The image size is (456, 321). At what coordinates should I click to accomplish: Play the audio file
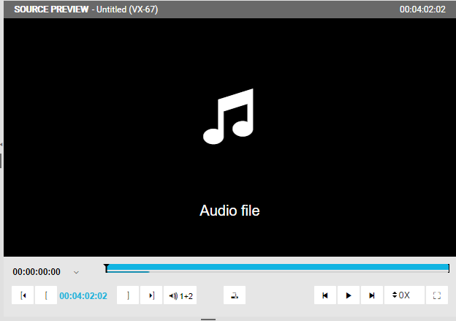click(349, 295)
